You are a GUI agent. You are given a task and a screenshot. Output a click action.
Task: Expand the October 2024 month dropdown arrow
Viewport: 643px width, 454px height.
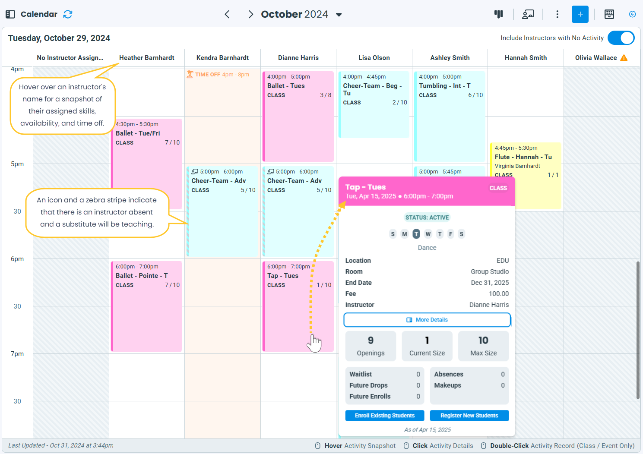pos(339,15)
